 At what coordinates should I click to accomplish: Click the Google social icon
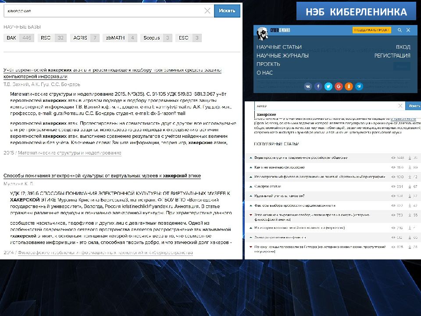point(339,86)
